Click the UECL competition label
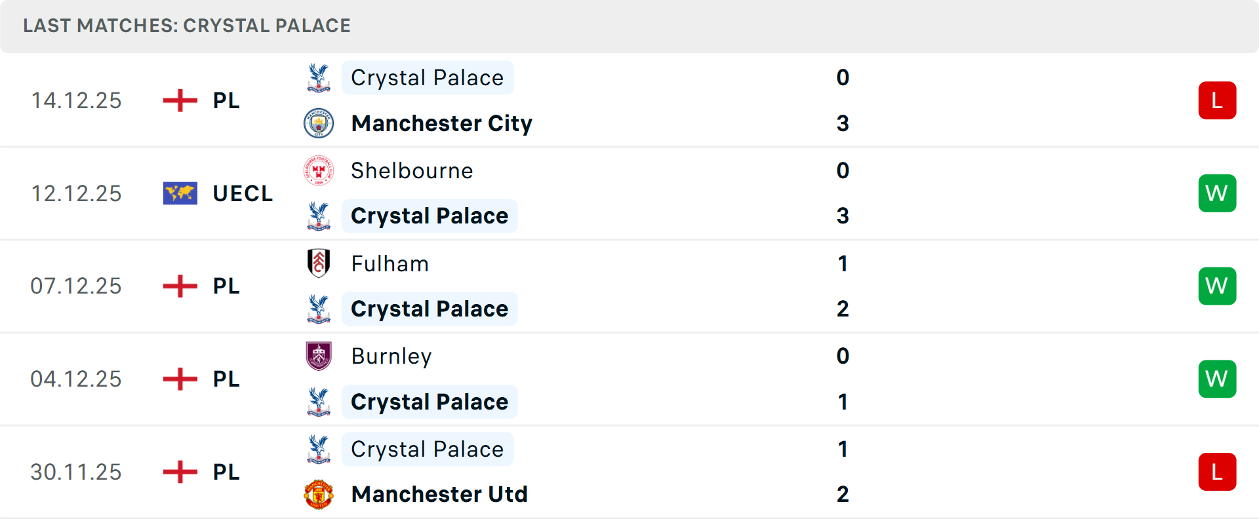1259x519 pixels. tap(243, 193)
